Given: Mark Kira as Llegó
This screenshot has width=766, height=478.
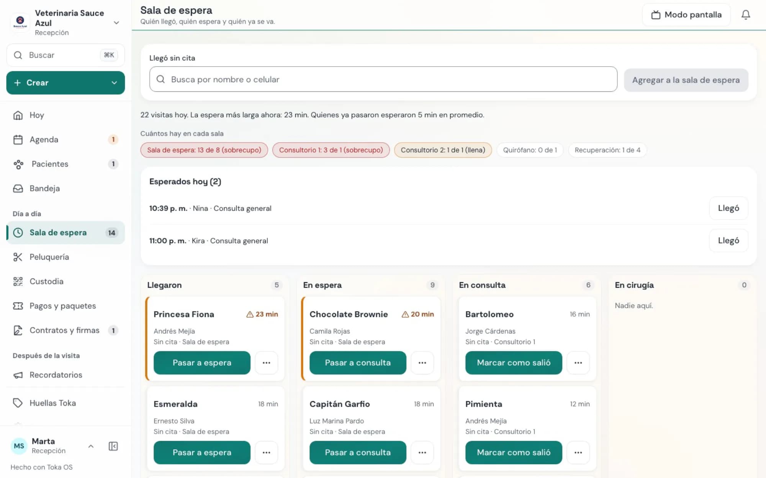Looking at the screenshot, I should pos(728,241).
